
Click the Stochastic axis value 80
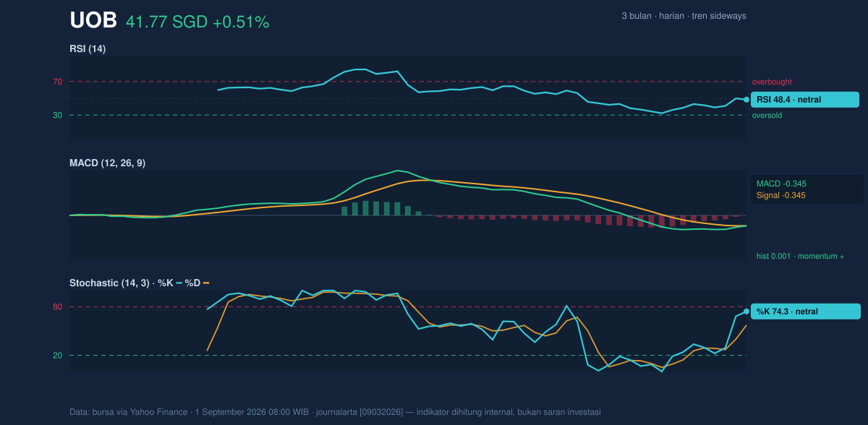57,307
